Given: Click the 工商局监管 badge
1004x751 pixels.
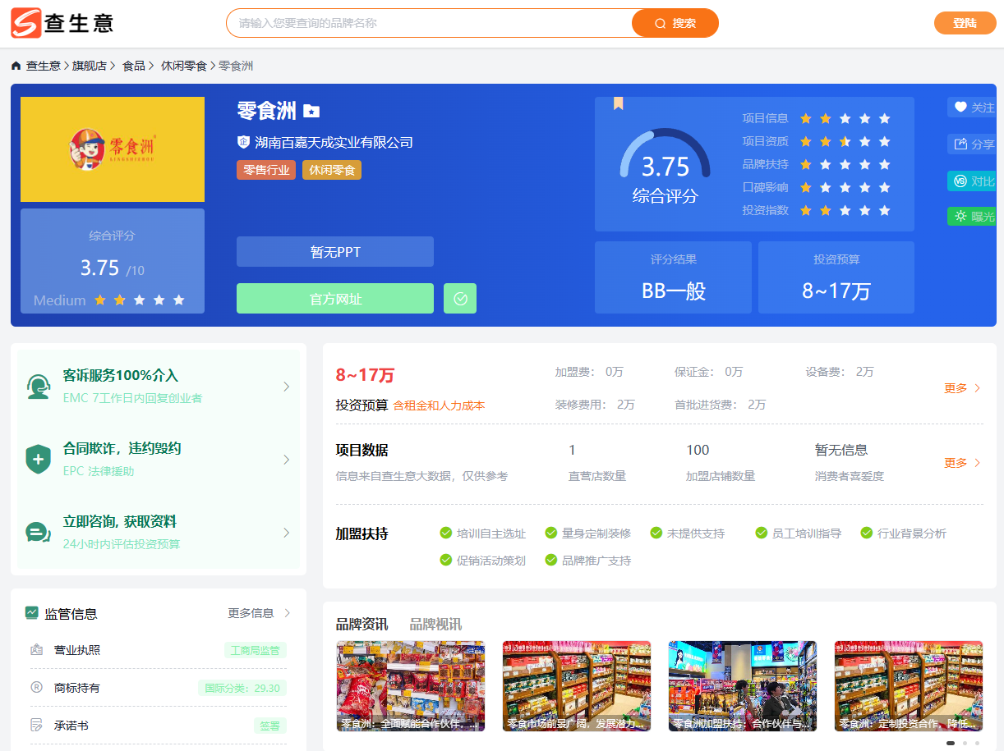Looking at the screenshot, I should [x=256, y=651].
